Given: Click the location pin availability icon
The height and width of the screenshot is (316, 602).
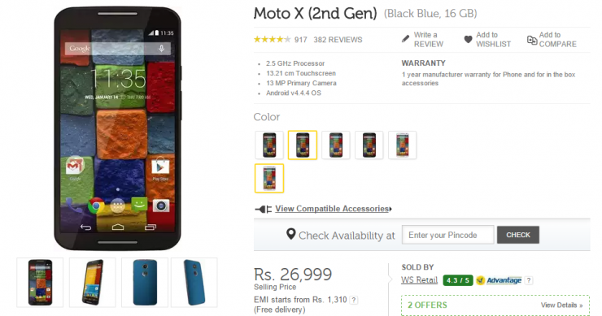Looking at the screenshot, I should [291, 234].
